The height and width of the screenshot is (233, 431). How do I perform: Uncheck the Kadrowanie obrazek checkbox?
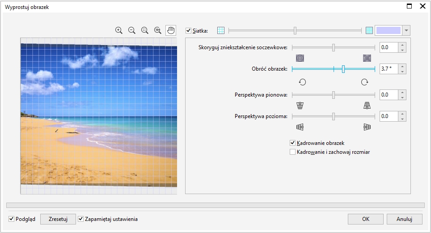click(293, 143)
